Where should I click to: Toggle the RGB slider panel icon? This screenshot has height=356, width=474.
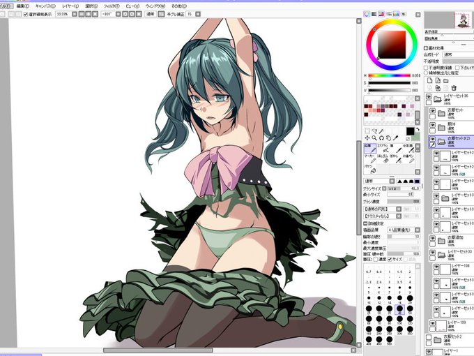(x=374, y=14)
